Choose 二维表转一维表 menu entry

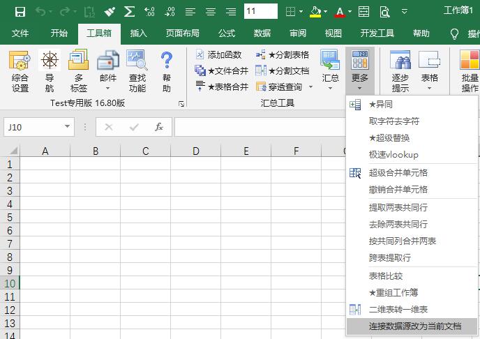[398, 309]
